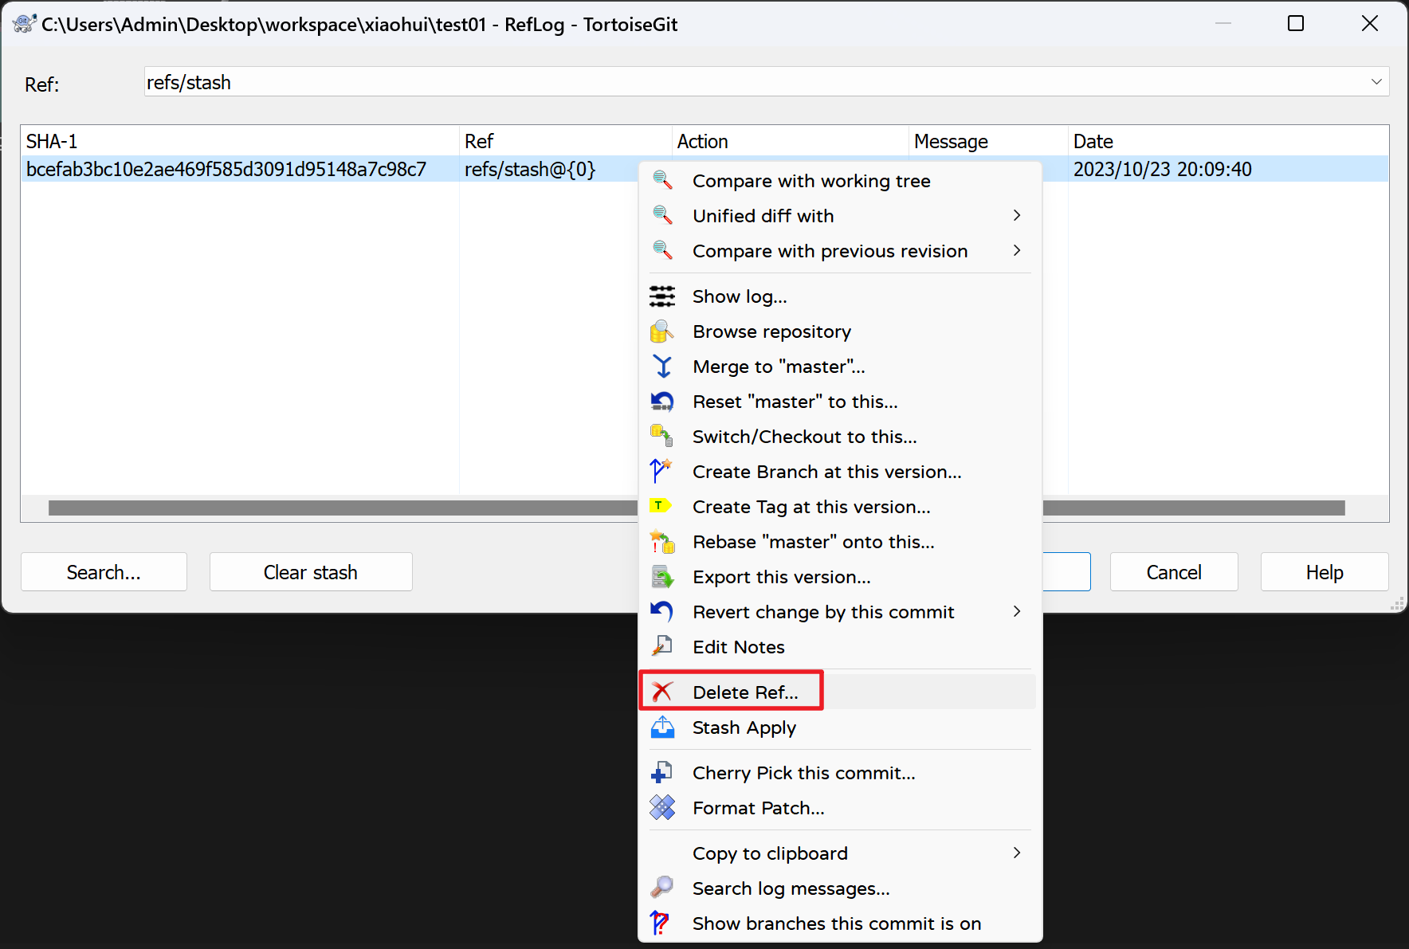Screen dimensions: 1409x949
Task: Click the Search... button
Action: point(104,572)
